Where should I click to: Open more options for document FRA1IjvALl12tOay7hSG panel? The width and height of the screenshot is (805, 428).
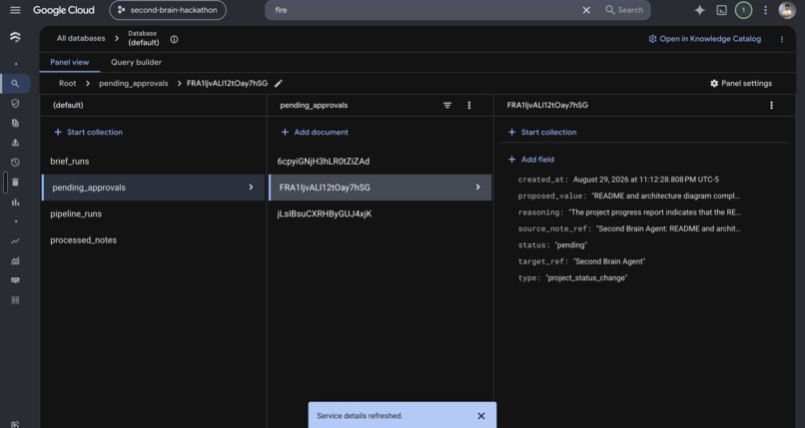click(x=771, y=105)
